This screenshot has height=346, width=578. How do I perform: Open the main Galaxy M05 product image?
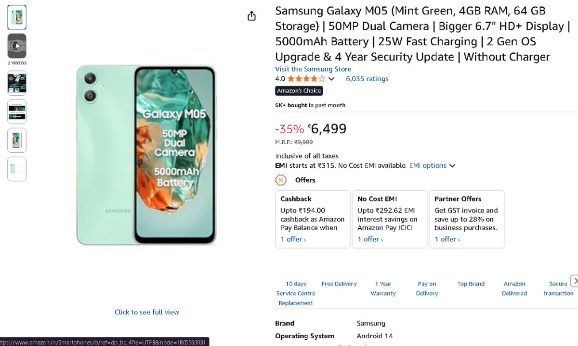[x=146, y=155]
